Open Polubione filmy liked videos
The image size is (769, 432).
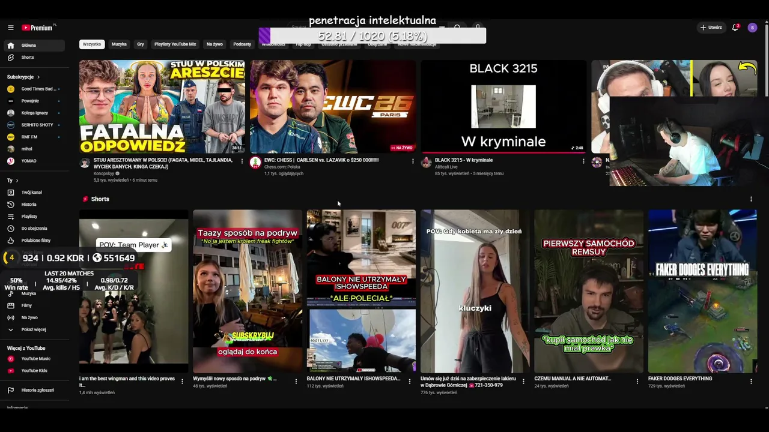(34, 241)
